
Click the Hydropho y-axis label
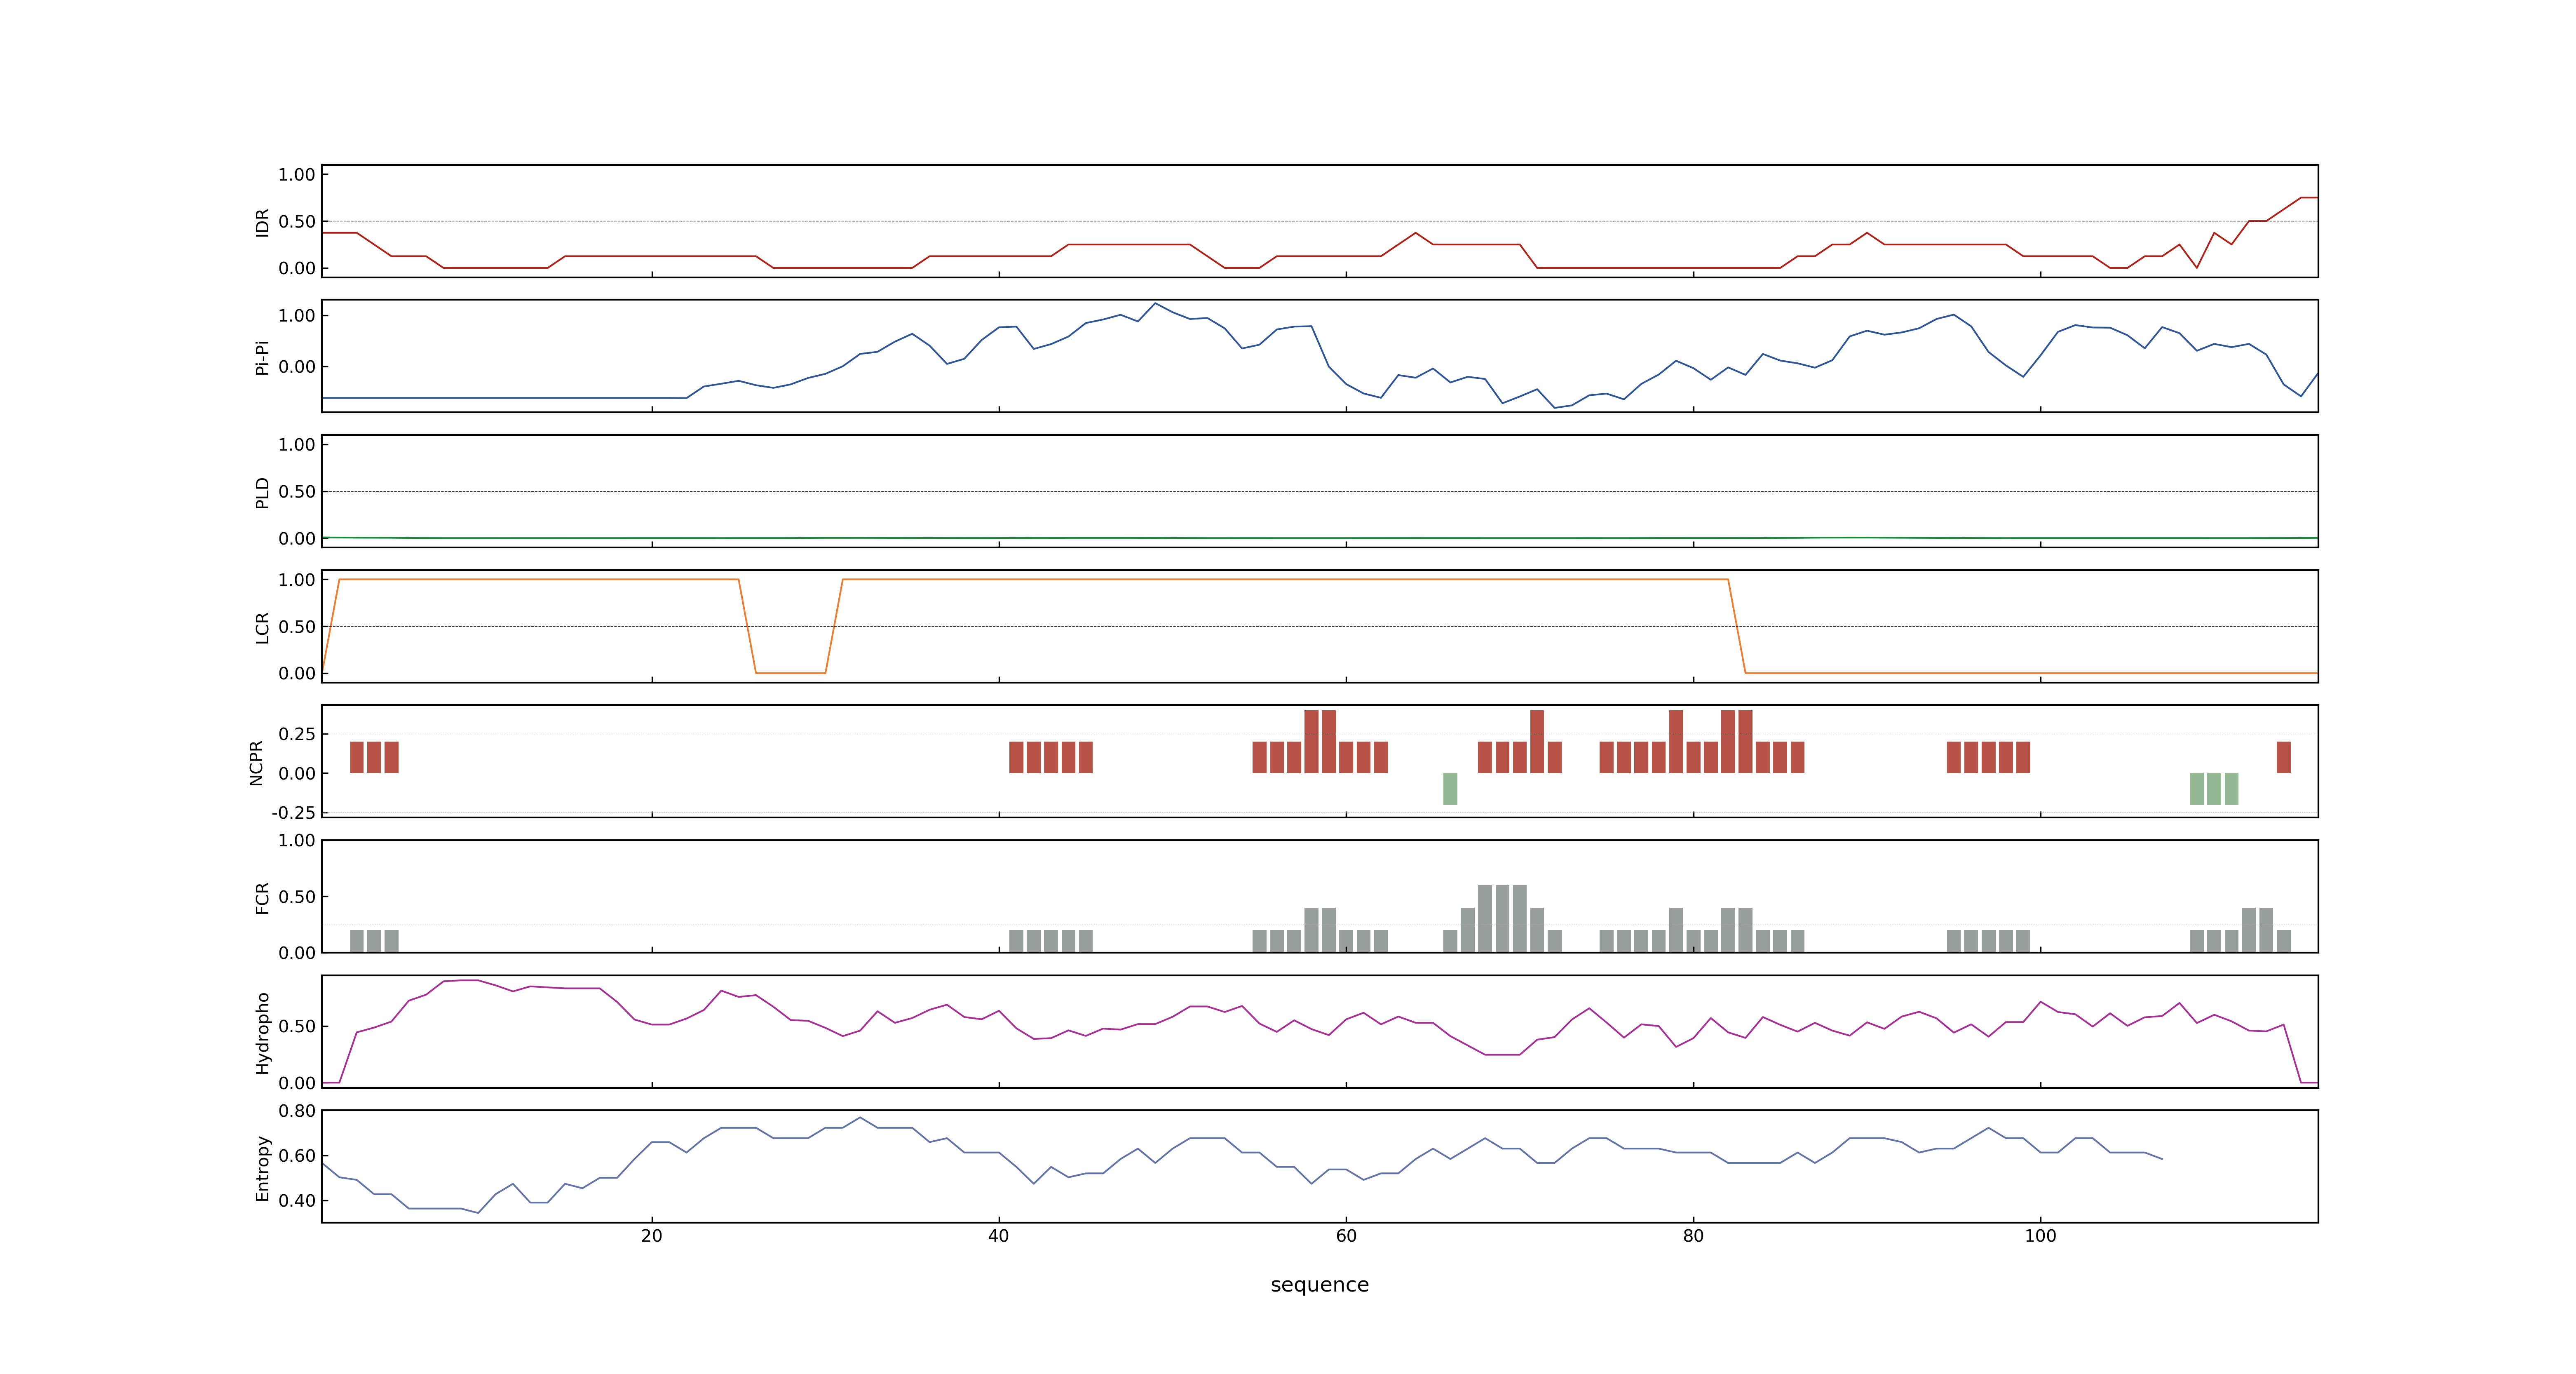coord(262,1033)
